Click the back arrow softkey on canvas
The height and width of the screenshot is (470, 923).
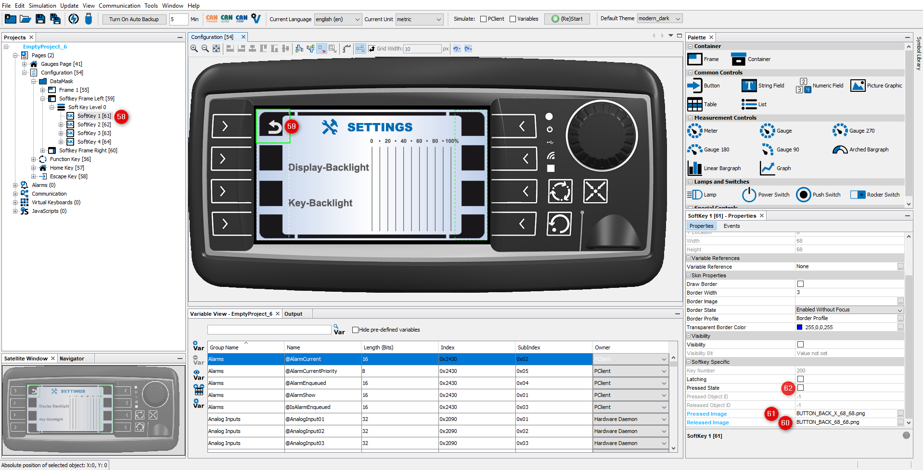pos(273,127)
